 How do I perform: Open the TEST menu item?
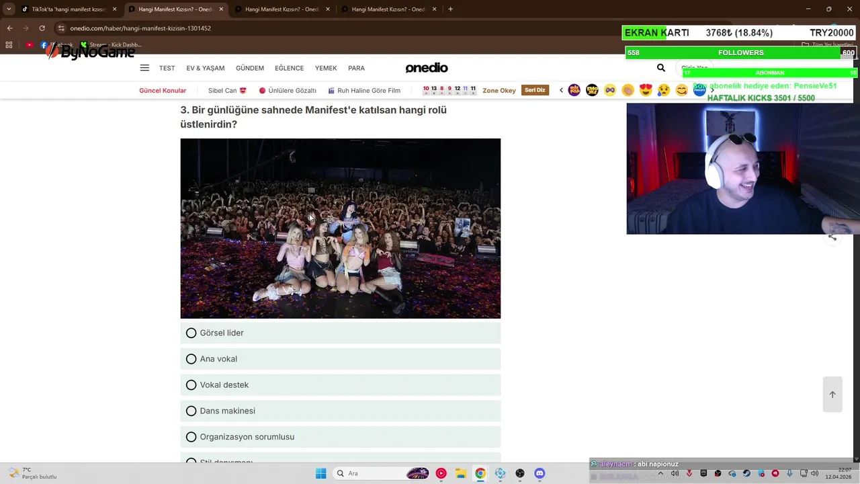167,68
